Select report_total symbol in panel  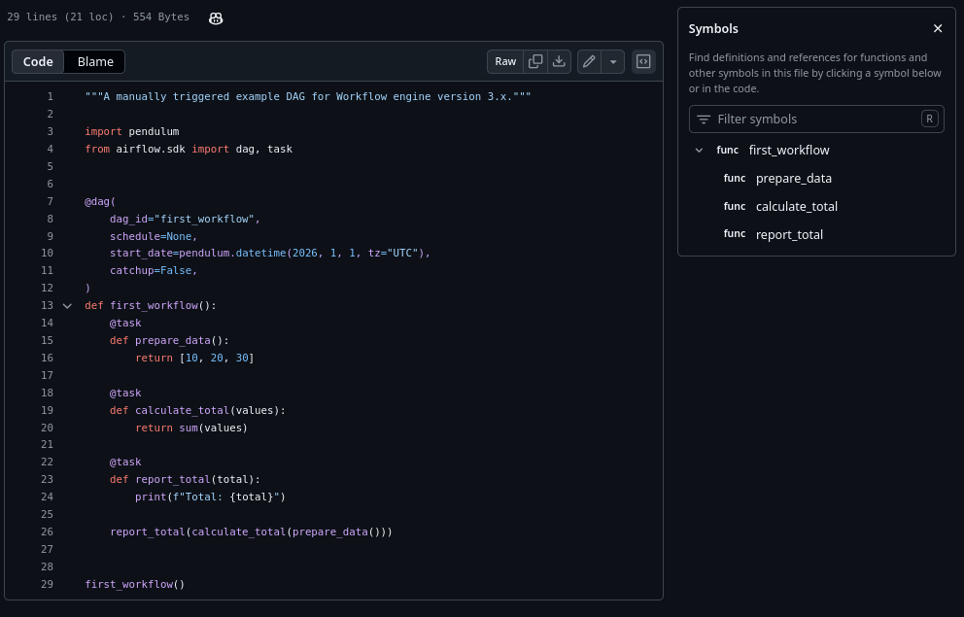tap(789, 234)
